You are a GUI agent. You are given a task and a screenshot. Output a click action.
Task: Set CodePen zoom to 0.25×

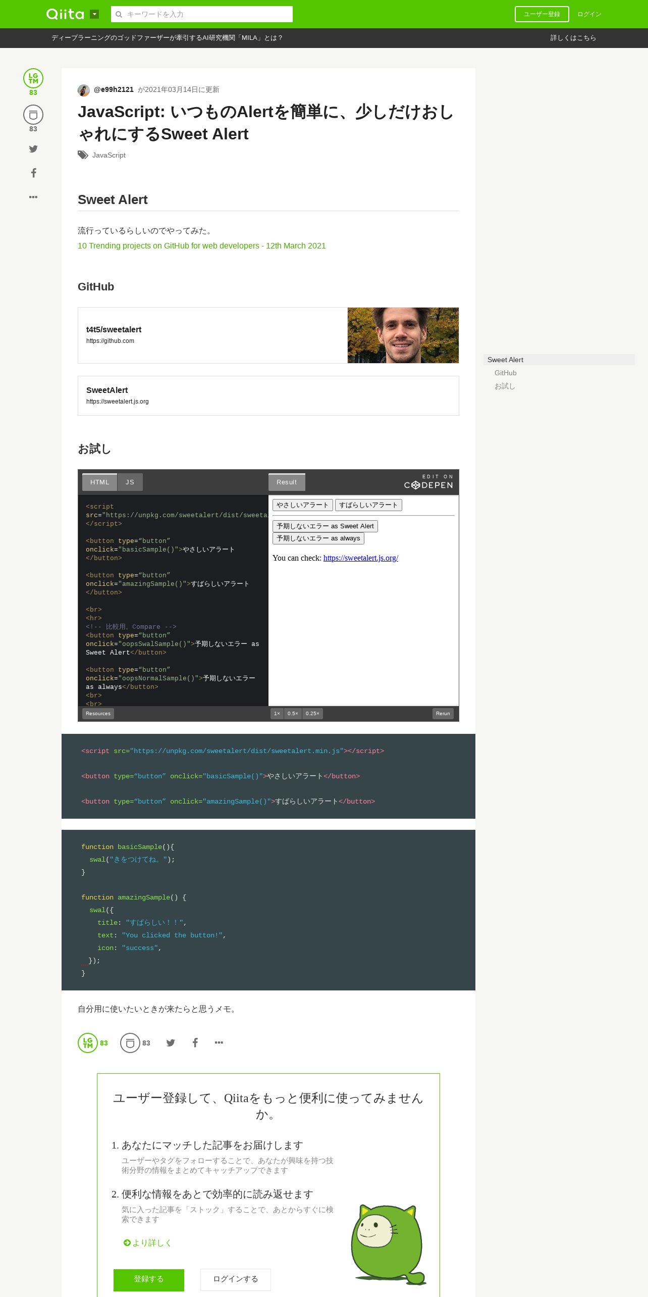click(x=312, y=714)
